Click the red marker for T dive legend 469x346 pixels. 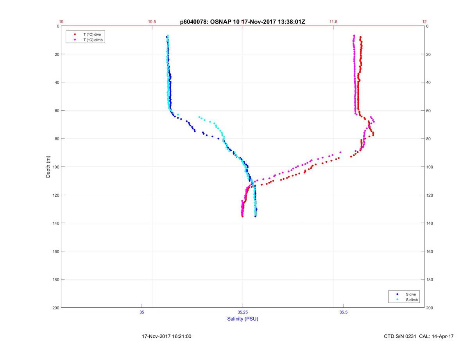75,34
